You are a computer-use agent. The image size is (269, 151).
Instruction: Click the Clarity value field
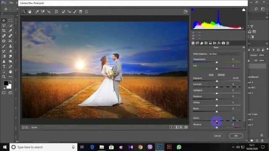click(x=233, y=118)
